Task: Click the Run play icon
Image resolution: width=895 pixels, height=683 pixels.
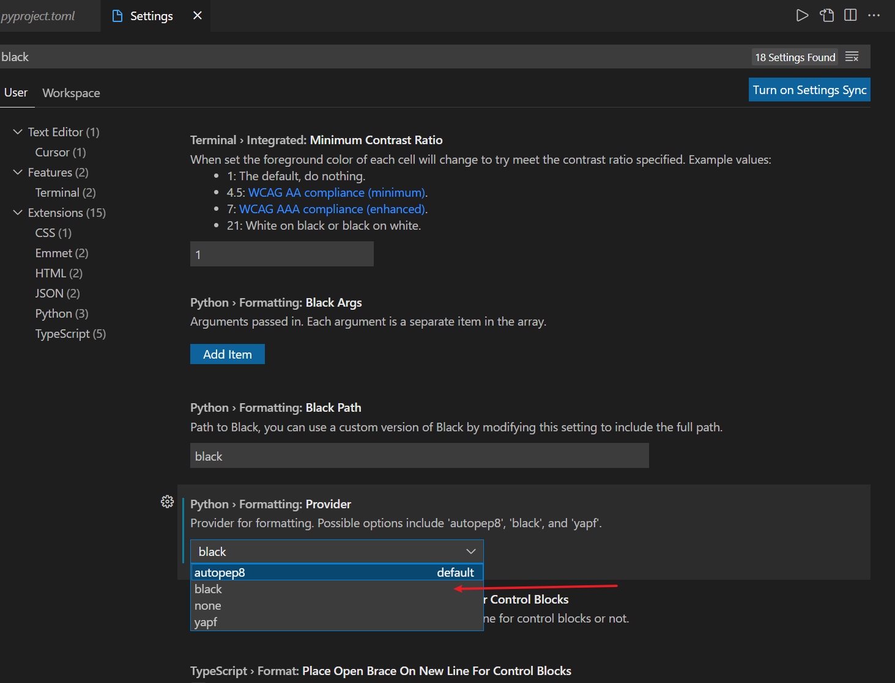Action: point(802,15)
